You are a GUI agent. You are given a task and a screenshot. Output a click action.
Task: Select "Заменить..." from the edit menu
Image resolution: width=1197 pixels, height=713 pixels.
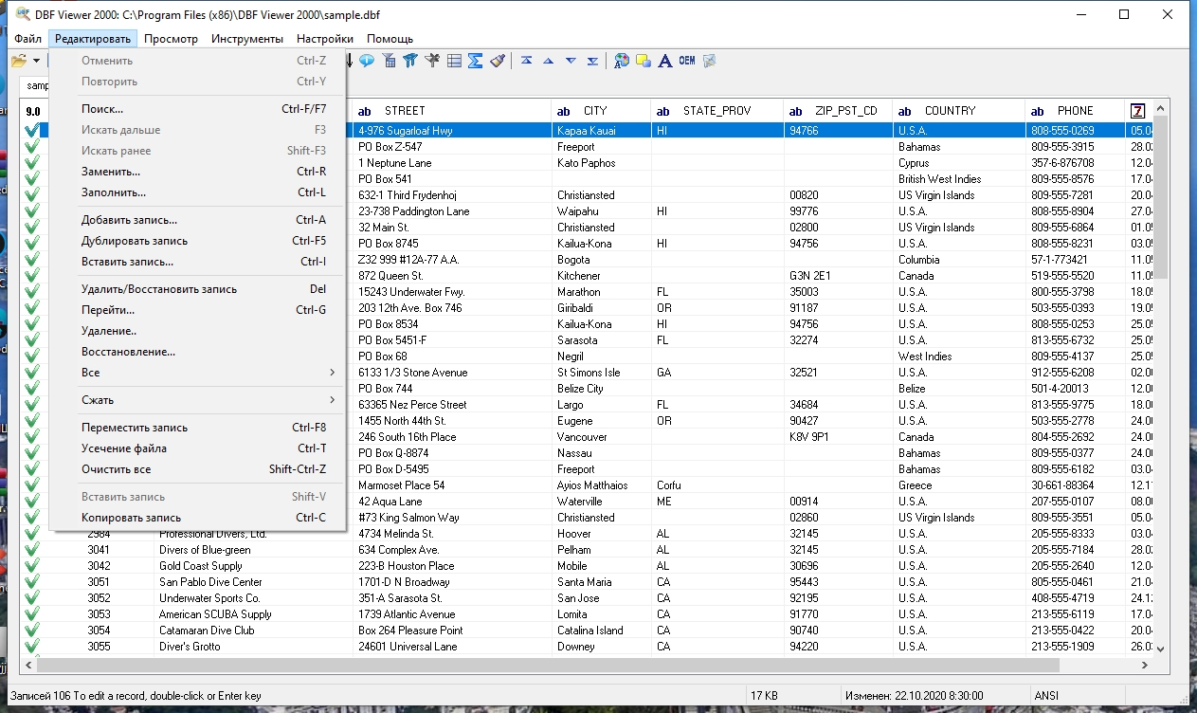pos(111,172)
